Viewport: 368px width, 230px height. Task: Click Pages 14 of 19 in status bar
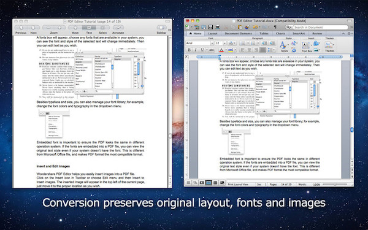pos(280,184)
